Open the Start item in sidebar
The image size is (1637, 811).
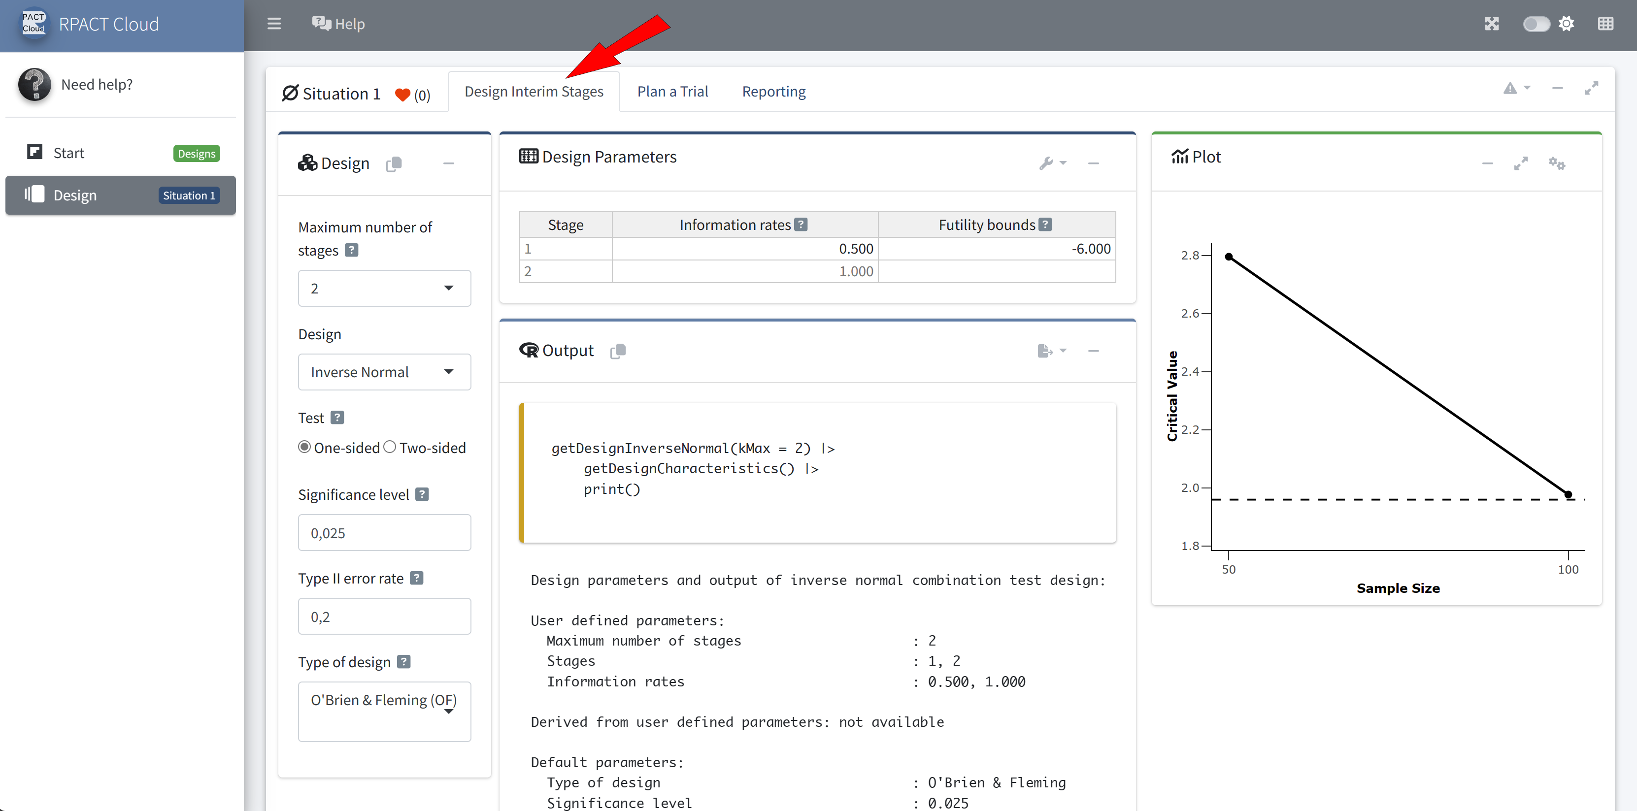coord(68,153)
